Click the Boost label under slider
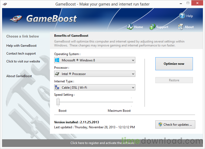This screenshot has width=205, height=149. click(63, 111)
